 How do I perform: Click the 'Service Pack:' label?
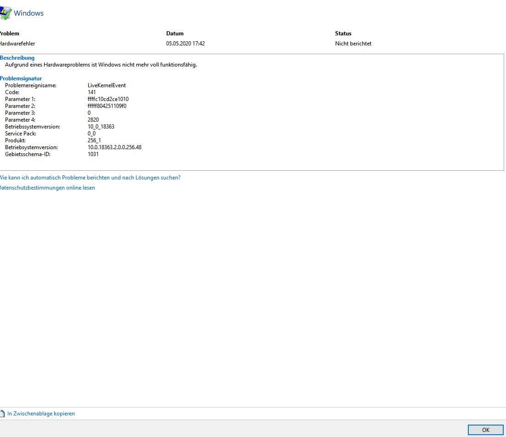click(x=21, y=134)
